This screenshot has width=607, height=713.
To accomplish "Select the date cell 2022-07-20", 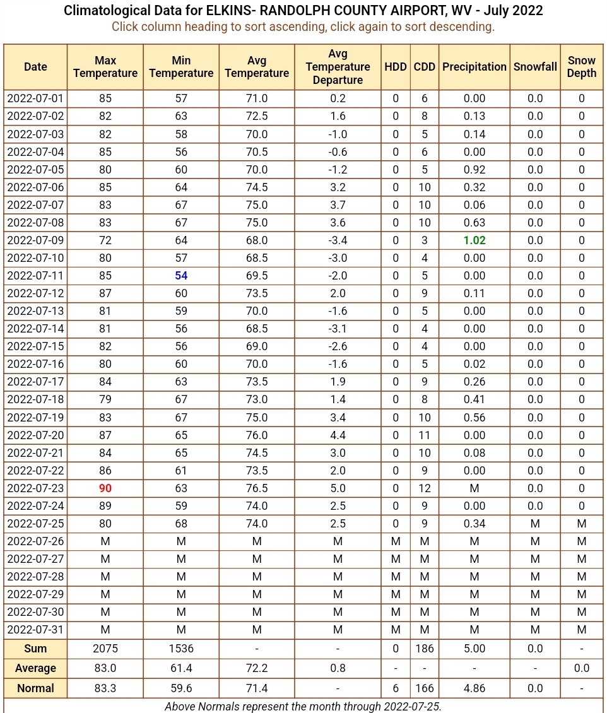I will pos(35,435).
